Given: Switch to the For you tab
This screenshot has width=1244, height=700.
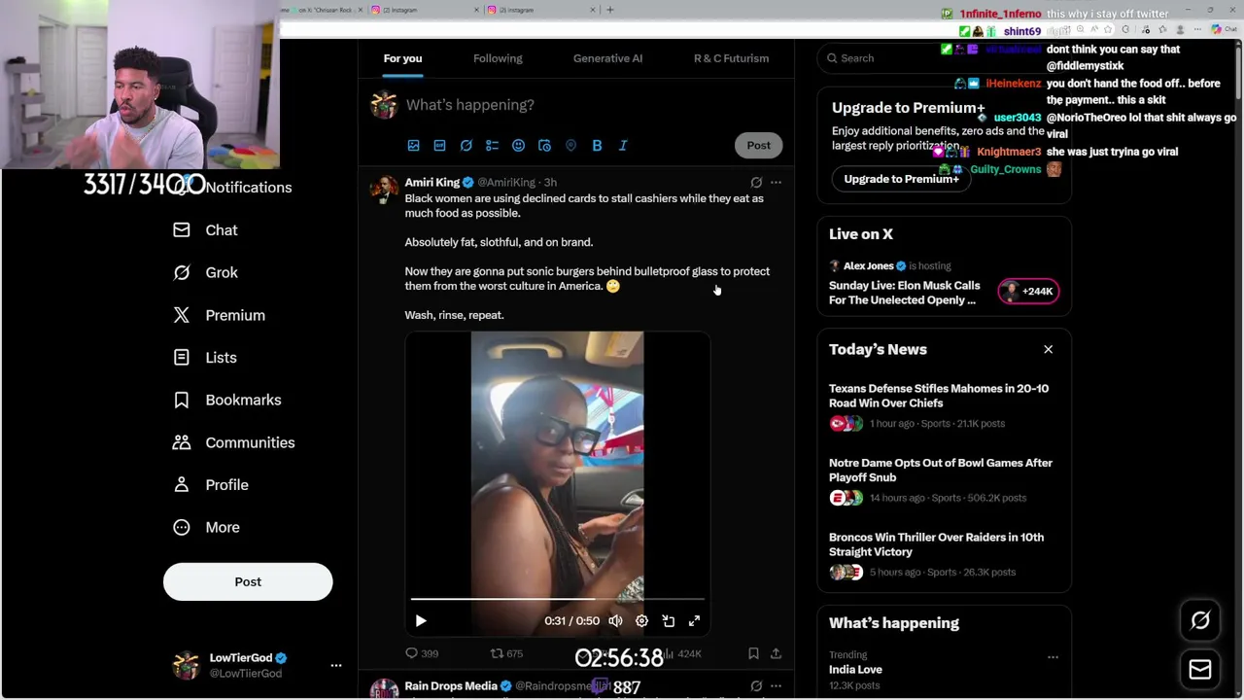Looking at the screenshot, I should coord(402,58).
